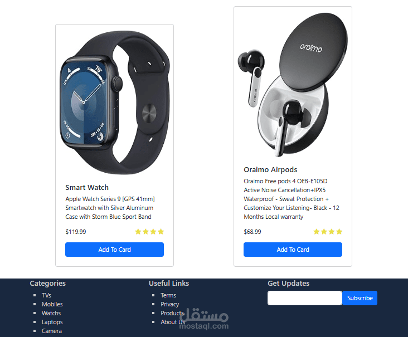Click the Oraimo Airpods product image

(x=293, y=85)
